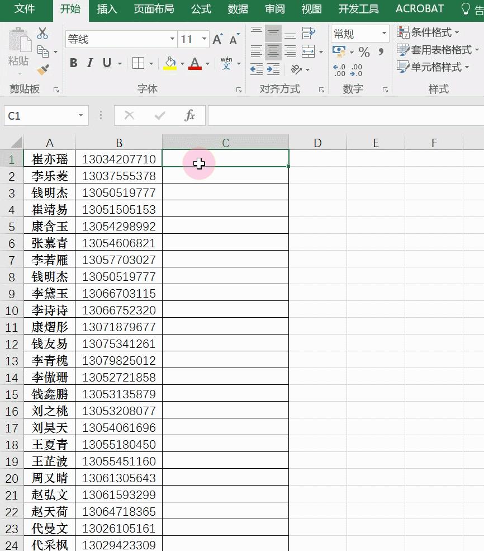Apply comma thousands separator style
Image resolution: width=484 pixels, height=551 pixels.
[381, 52]
